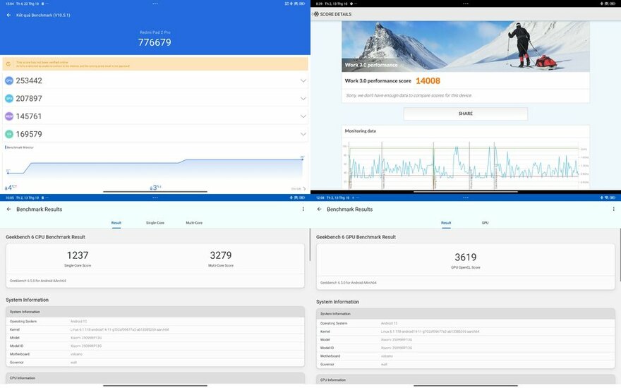Tap the PCMark Score Details back icon
The height and width of the screenshot is (388, 621).
tap(316, 13)
